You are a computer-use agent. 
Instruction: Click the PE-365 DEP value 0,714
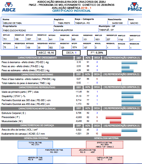click(79, 100)
